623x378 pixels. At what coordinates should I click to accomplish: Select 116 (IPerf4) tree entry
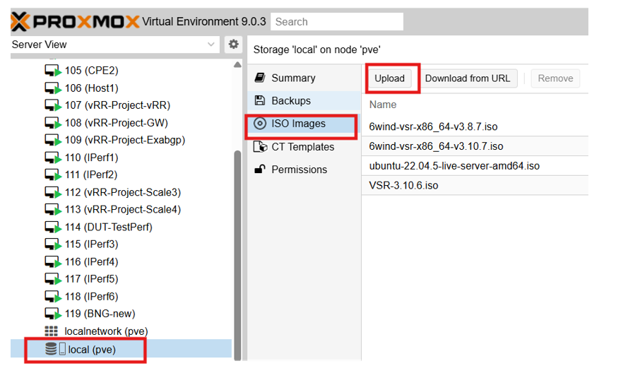pos(92,261)
